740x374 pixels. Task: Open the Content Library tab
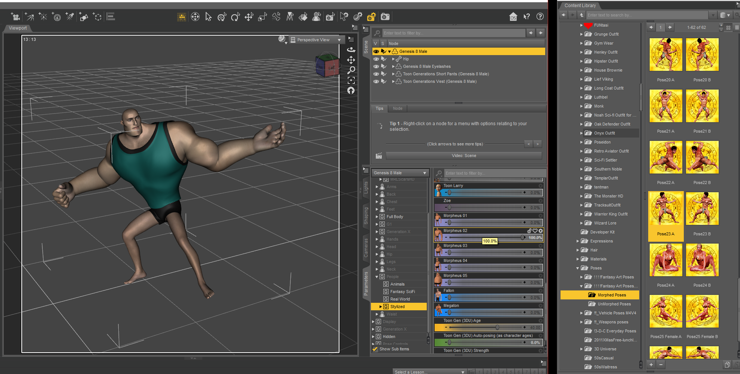click(580, 6)
